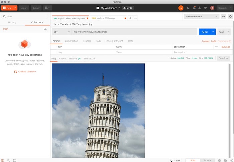Screen dimensions: 234x162
Task: Click the Runner button
Action: (36, 8)
